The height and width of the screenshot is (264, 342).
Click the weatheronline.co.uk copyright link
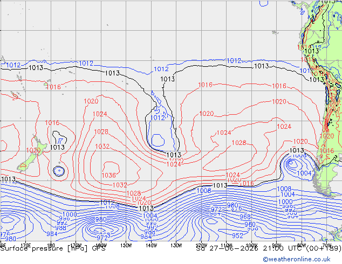[297, 259]
